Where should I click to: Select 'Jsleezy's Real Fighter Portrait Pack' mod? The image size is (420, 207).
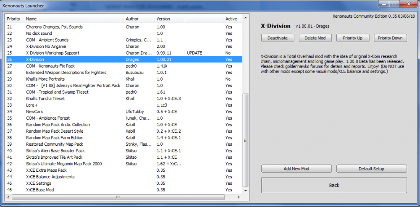(124, 85)
